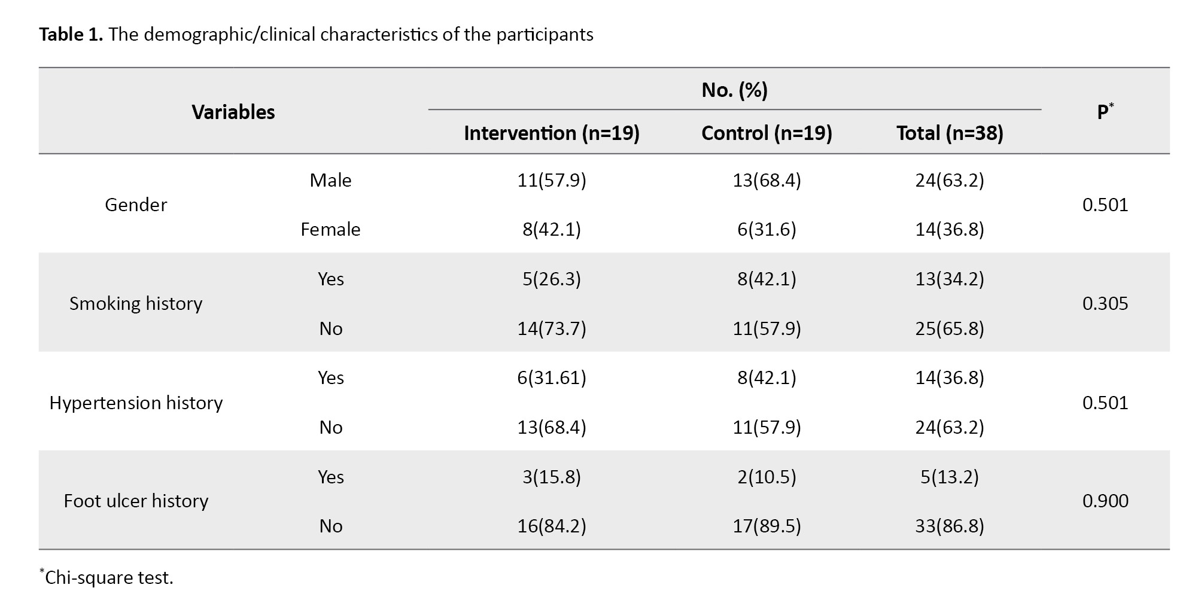1186x606 pixels.
Task: Click the Female sub-row label
Action: tap(330, 229)
